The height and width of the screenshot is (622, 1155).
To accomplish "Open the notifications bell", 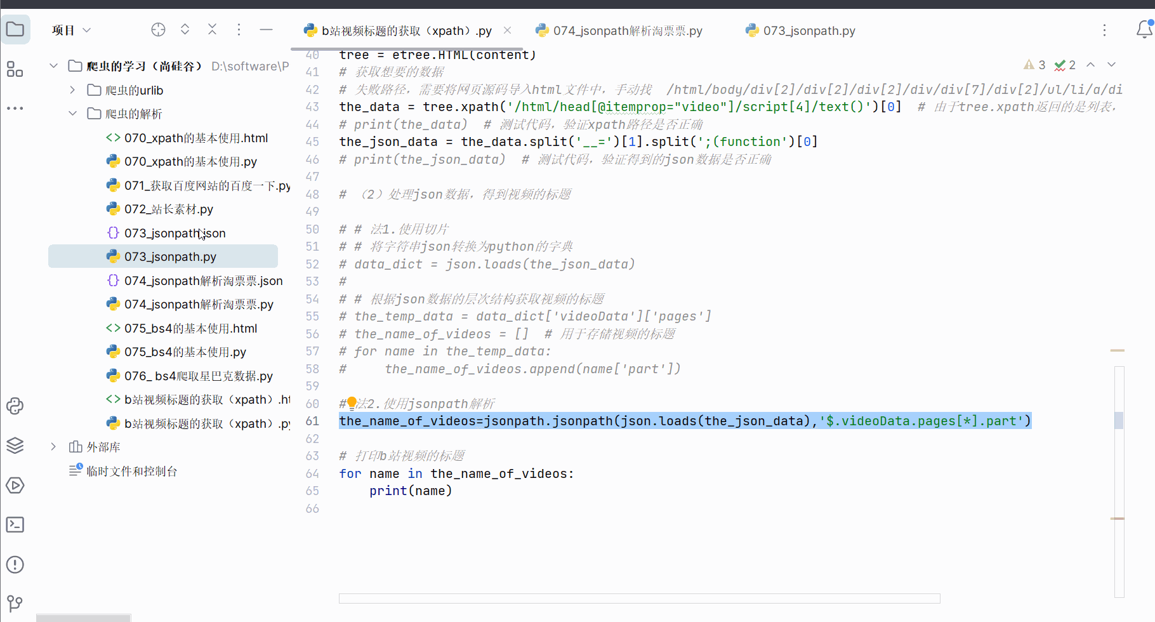I will (x=1144, y=30).
